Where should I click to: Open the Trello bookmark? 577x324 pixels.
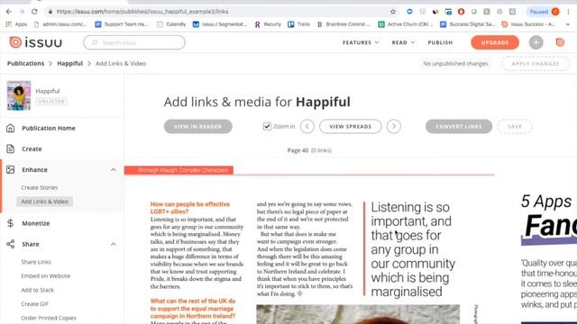[299, 24]
